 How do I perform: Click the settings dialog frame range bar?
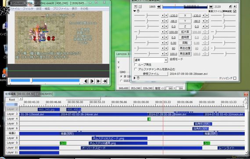click(x=185, y=7)
